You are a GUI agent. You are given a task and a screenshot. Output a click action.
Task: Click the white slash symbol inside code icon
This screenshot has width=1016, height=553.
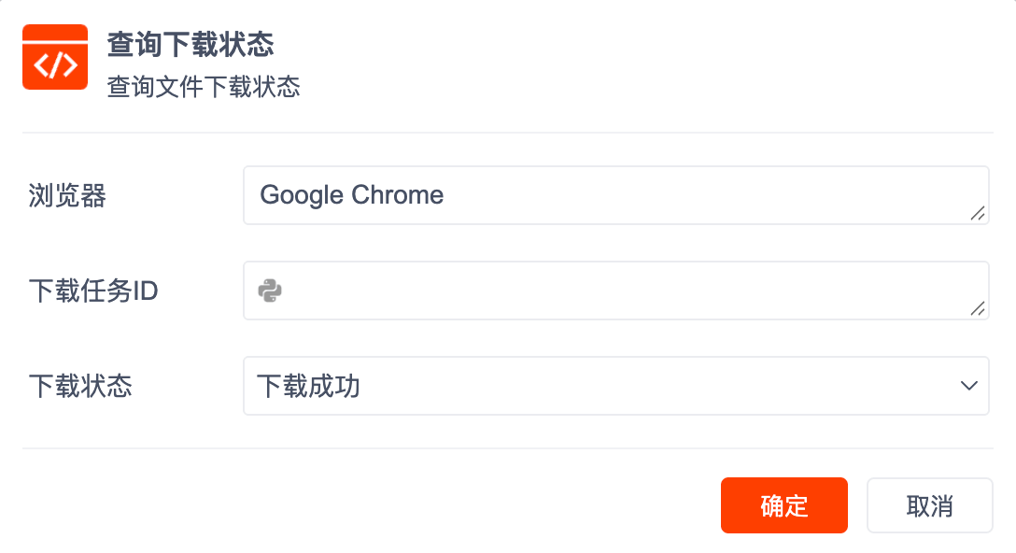[x=55, y=65]
